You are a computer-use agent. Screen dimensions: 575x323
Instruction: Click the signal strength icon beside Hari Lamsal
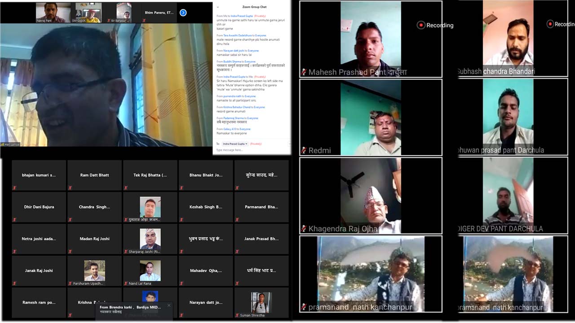click(3, 144)
